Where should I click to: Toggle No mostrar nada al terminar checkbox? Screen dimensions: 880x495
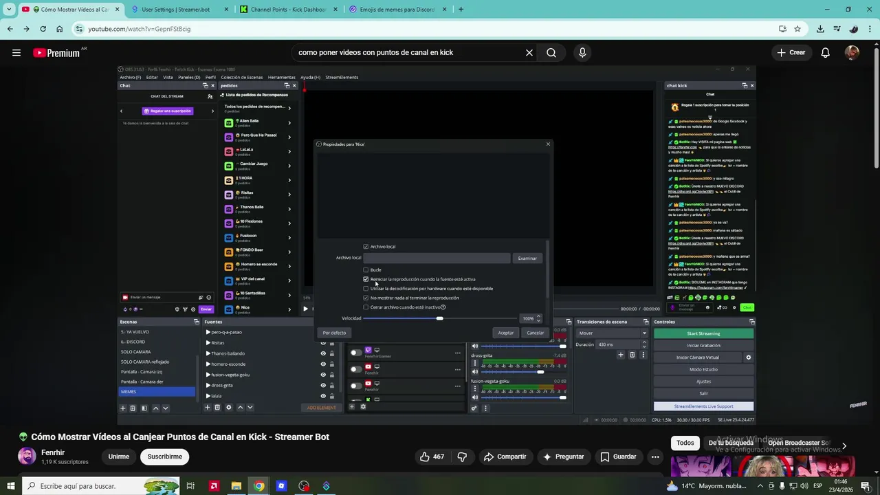coord(366,298)
